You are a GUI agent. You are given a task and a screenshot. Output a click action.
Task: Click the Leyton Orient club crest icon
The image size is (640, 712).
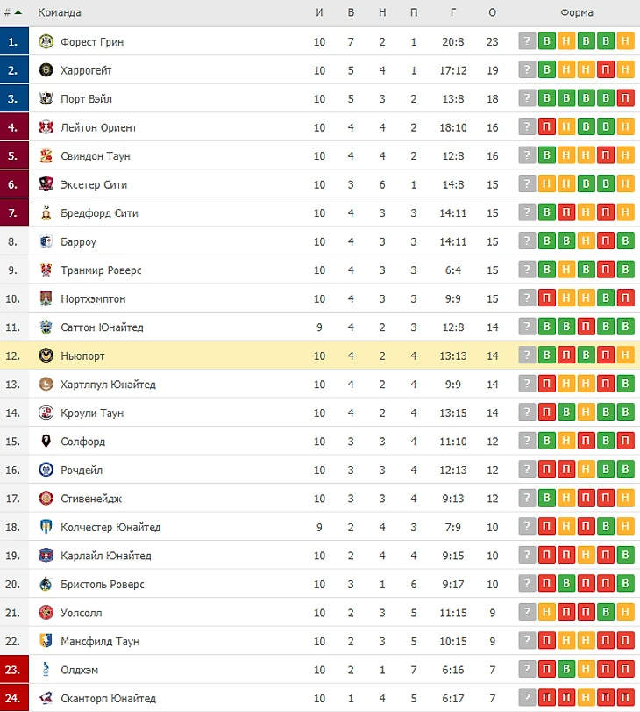click(x=46, y=127)
